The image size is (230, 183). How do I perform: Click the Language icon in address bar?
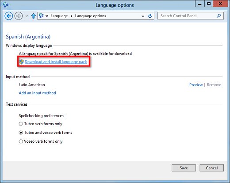point(41,15)
